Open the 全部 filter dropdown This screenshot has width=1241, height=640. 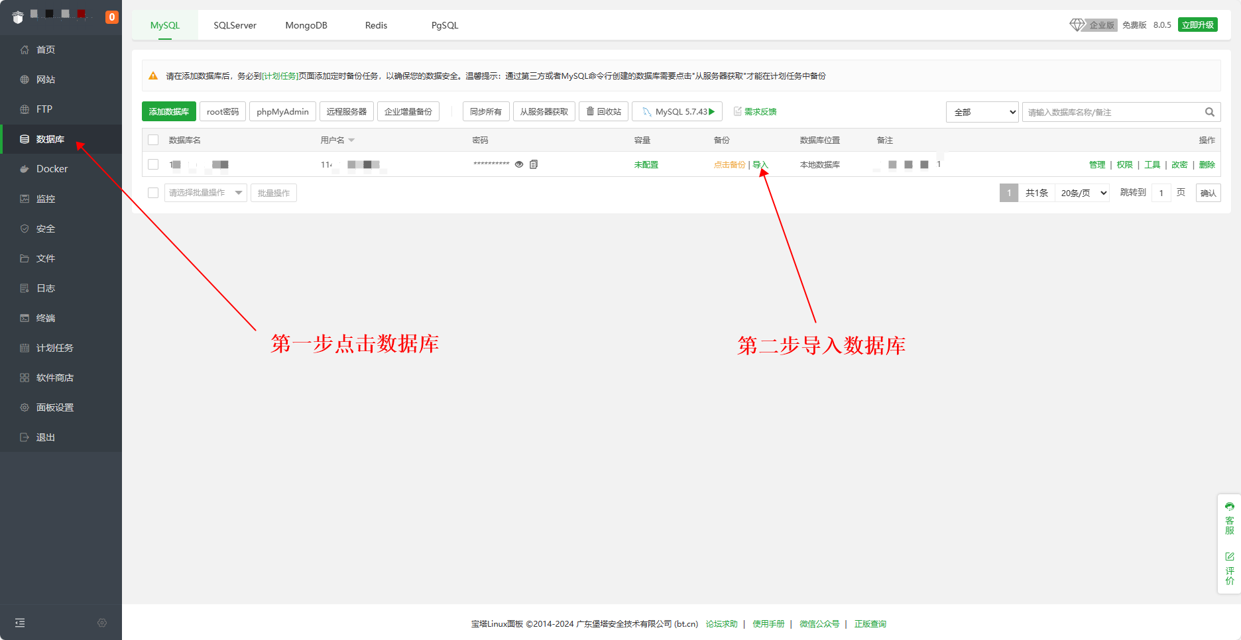982,112
